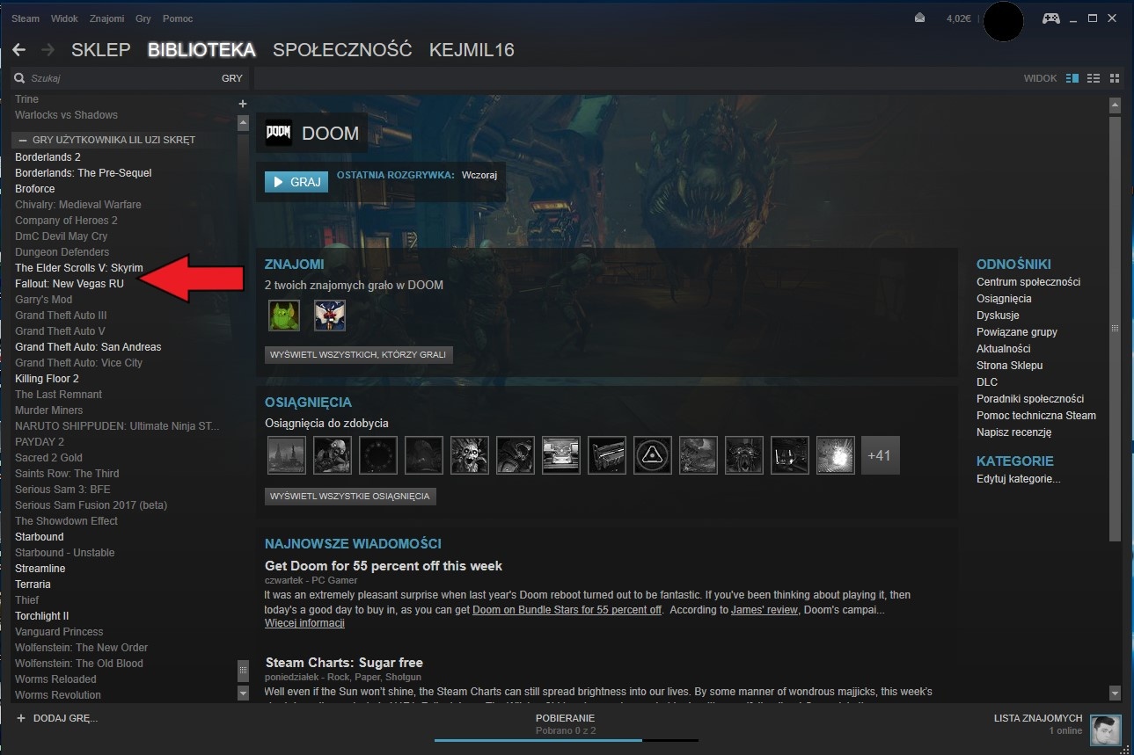Click Wyświetl wszystkich, którzy grali button
1134x755 pixels.
tap(359, 355)
